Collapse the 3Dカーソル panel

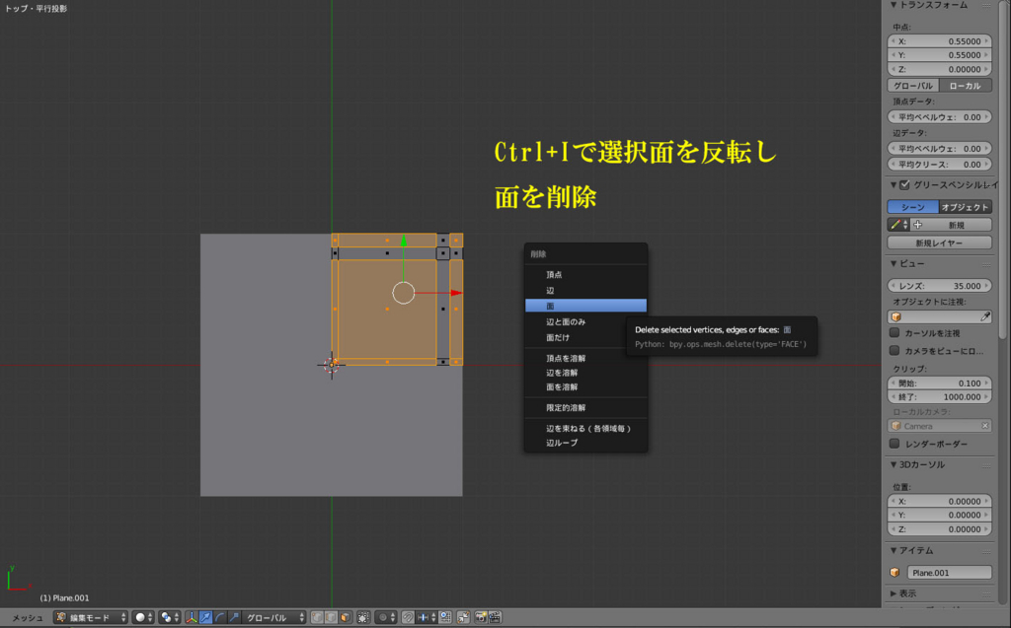[894, 465]
